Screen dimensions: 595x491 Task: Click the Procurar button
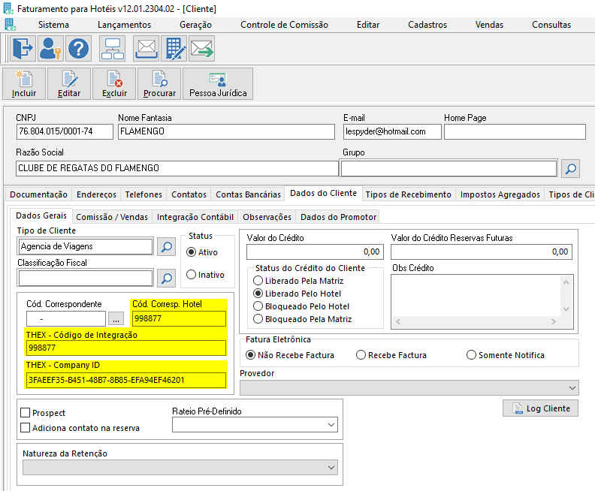coord(159,84)
